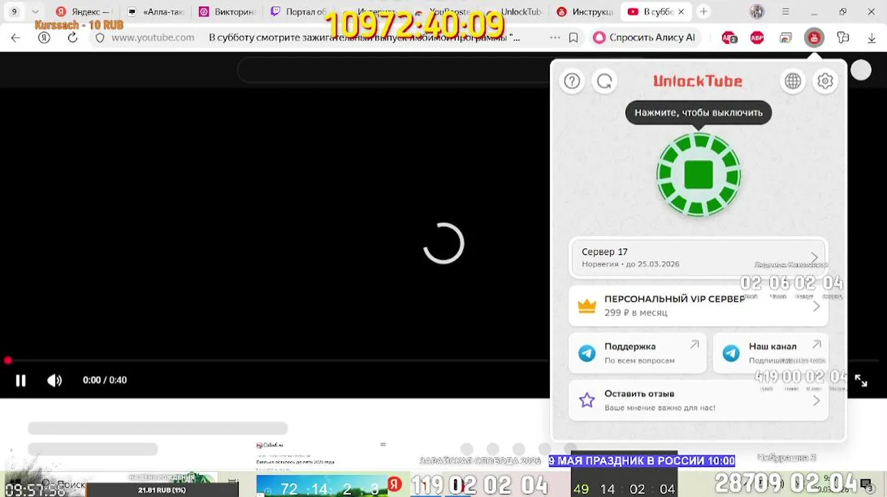Click the www.youtube.com address field
Viewport: 887px width, 497px height.
[153, 38]
